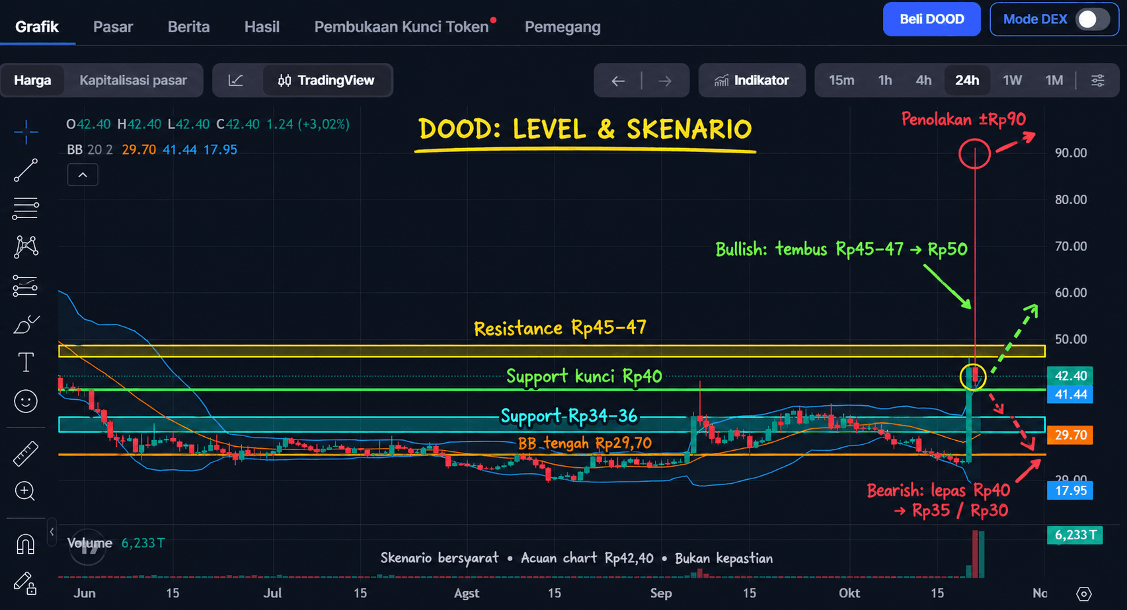
Task: Select the Harga view option
Action: tap(32, 81)
